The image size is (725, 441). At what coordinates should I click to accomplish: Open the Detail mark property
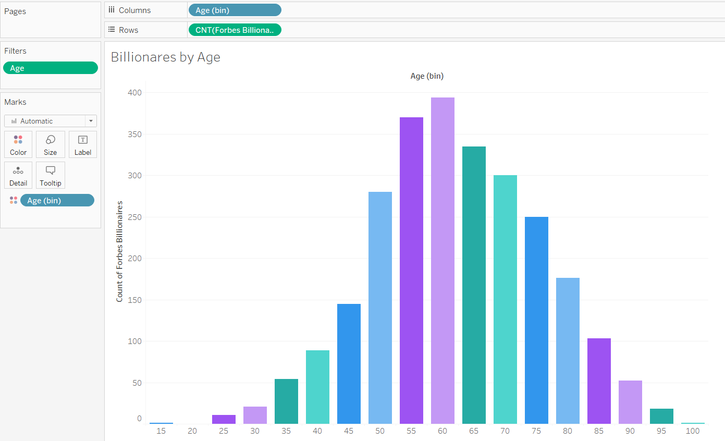click(x=18, y=175)
